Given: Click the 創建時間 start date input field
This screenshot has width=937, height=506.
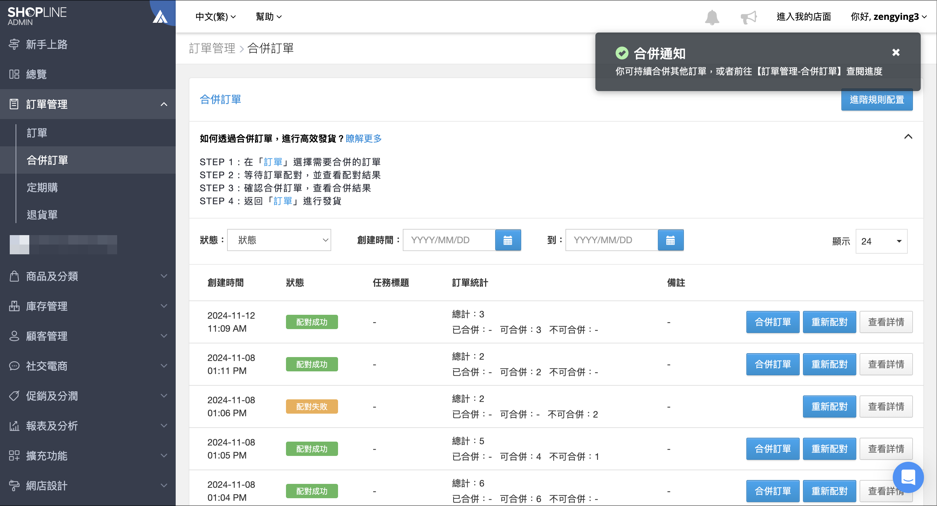Looking at the screenshot, I should coord(449,240).
